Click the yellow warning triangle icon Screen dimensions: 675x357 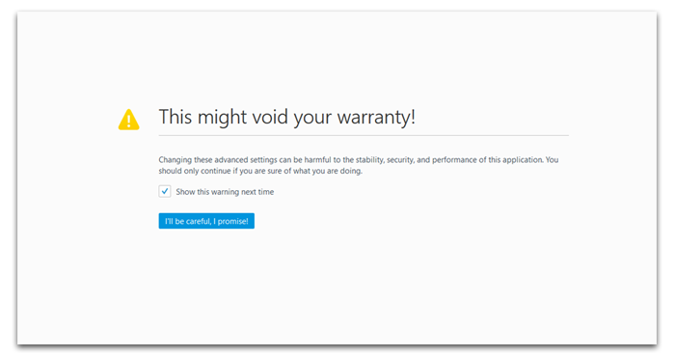(x=128, y=120)
